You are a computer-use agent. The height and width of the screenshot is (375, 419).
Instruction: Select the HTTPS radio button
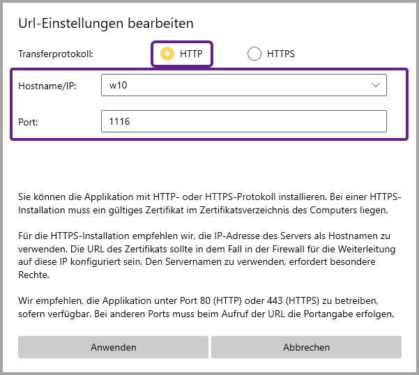click(x=254, y=54)
